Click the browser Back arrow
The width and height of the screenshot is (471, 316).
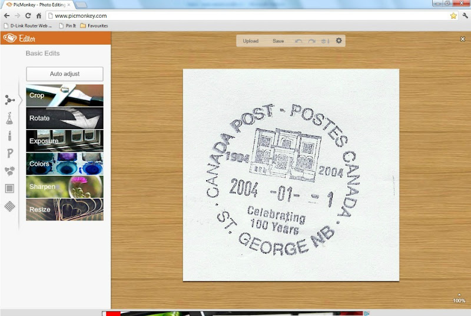click(x=6, y=16)
